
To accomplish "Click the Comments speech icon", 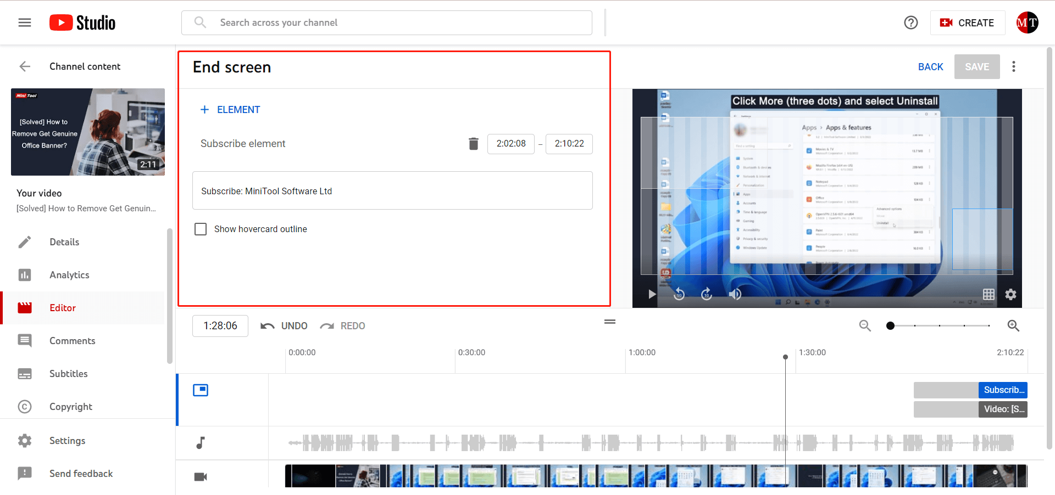I will click(x=25, y=341).
